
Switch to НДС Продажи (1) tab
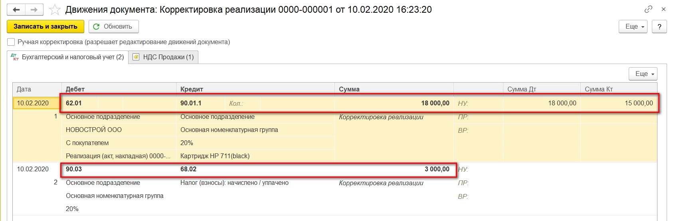coord(168,57)
